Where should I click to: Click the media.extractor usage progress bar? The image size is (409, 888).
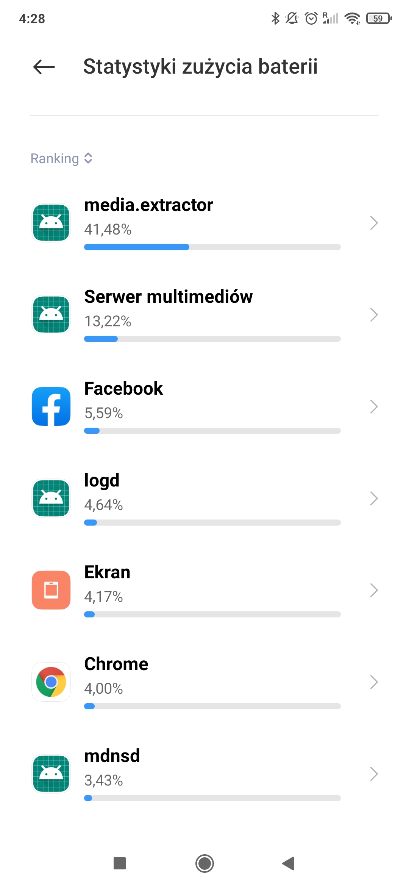click(212, 247)
